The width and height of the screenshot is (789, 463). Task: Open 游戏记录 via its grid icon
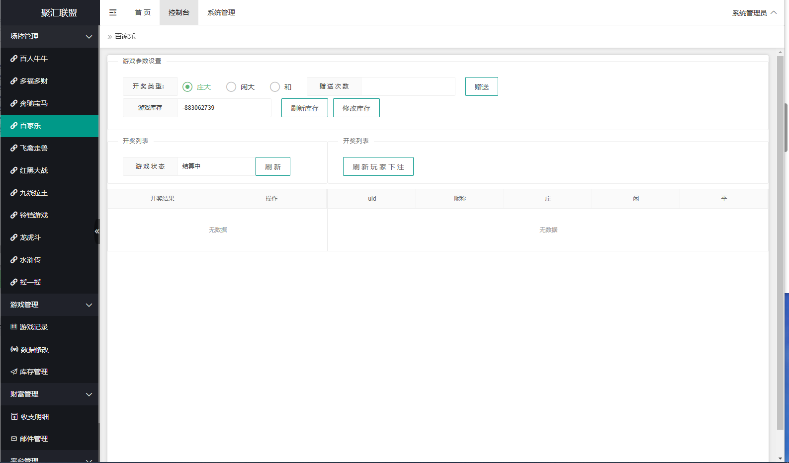(x=14, y=327)
